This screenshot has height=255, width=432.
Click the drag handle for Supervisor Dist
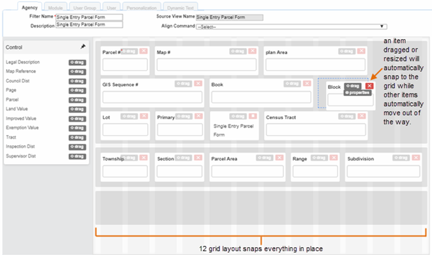coord(77,156)
